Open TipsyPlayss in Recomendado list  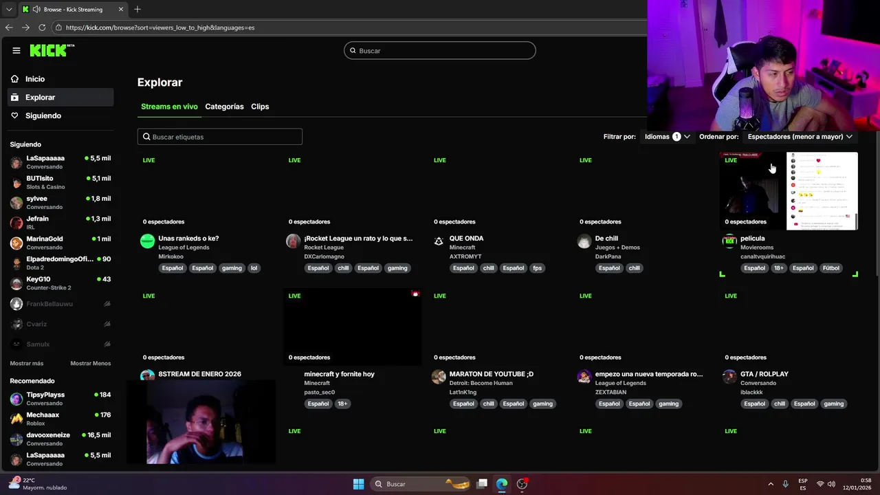click(60, 399)
